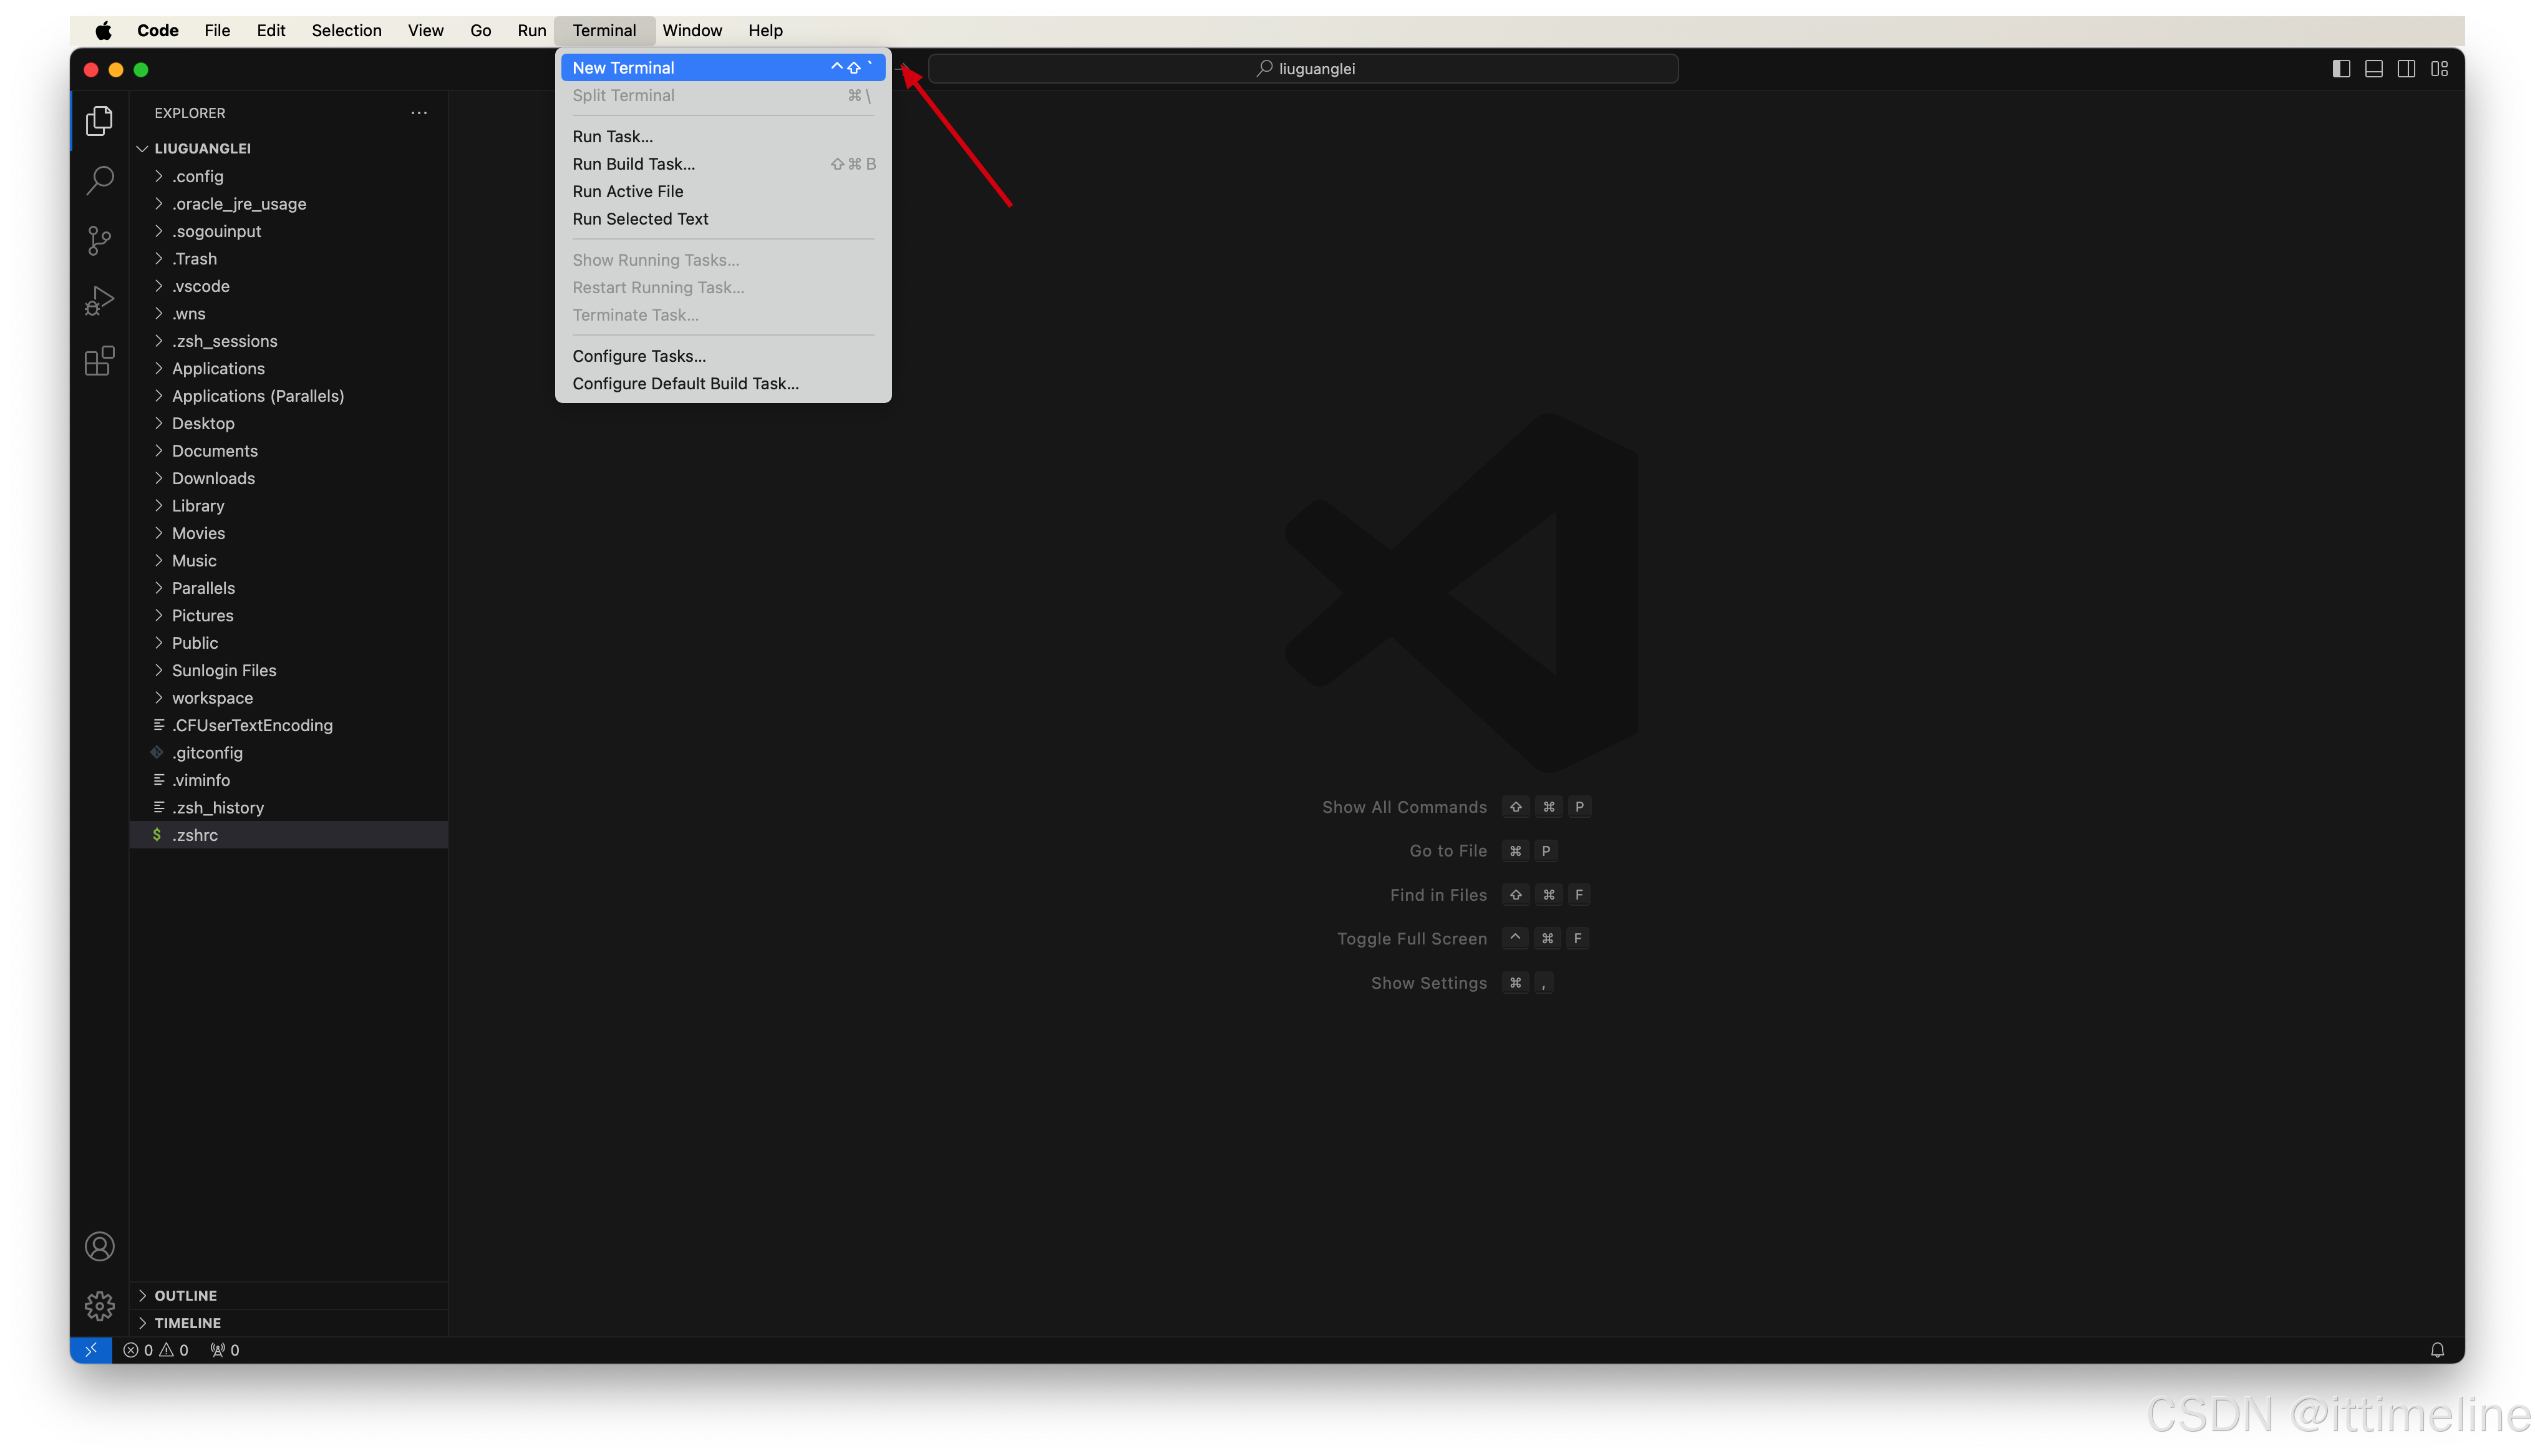This screenshot has width=2535, height=1456.
Task: Toggle the secondary side bar layout button
Action: click(2406, 69)
